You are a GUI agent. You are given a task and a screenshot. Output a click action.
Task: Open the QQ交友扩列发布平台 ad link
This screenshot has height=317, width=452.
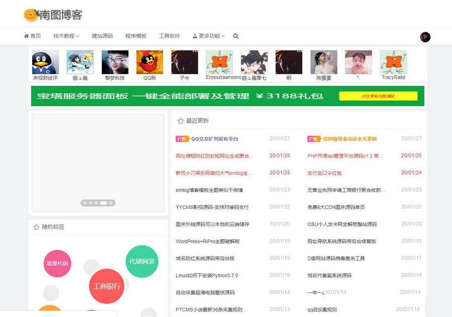pos(214,139)
